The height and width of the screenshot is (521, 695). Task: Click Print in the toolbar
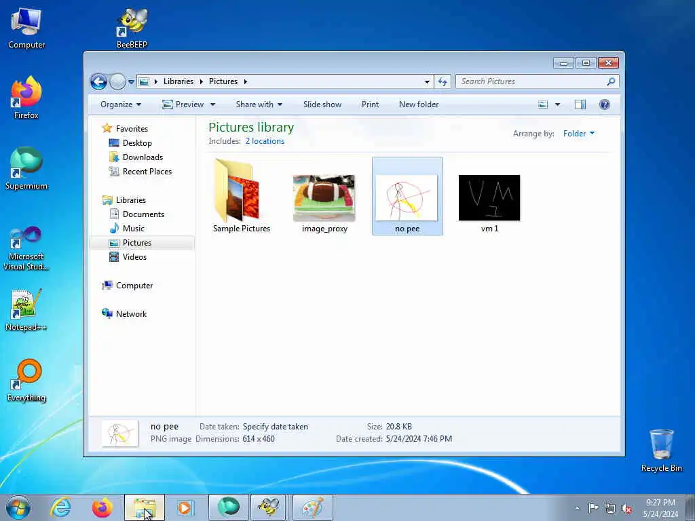click(370, 104)
